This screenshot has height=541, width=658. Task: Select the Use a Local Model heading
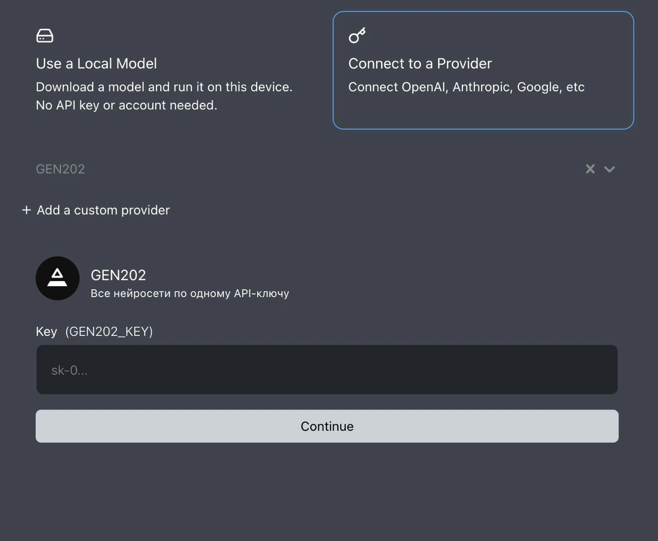[96, 63]
